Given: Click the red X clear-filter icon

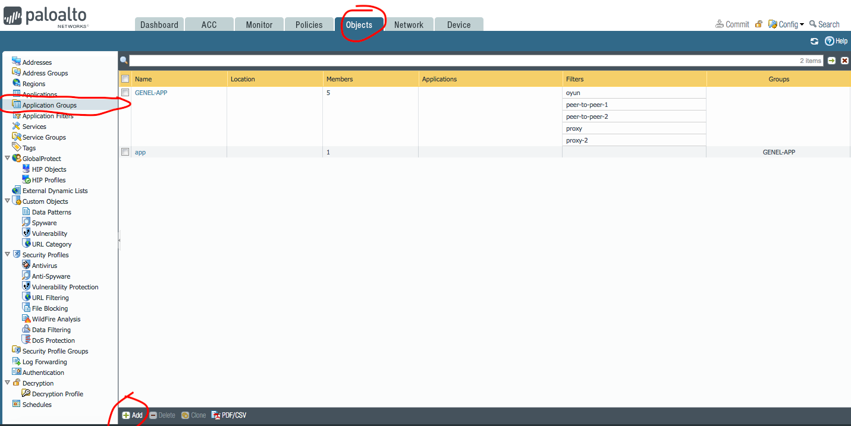Looking at the screenshot, I should click(844, 61).
